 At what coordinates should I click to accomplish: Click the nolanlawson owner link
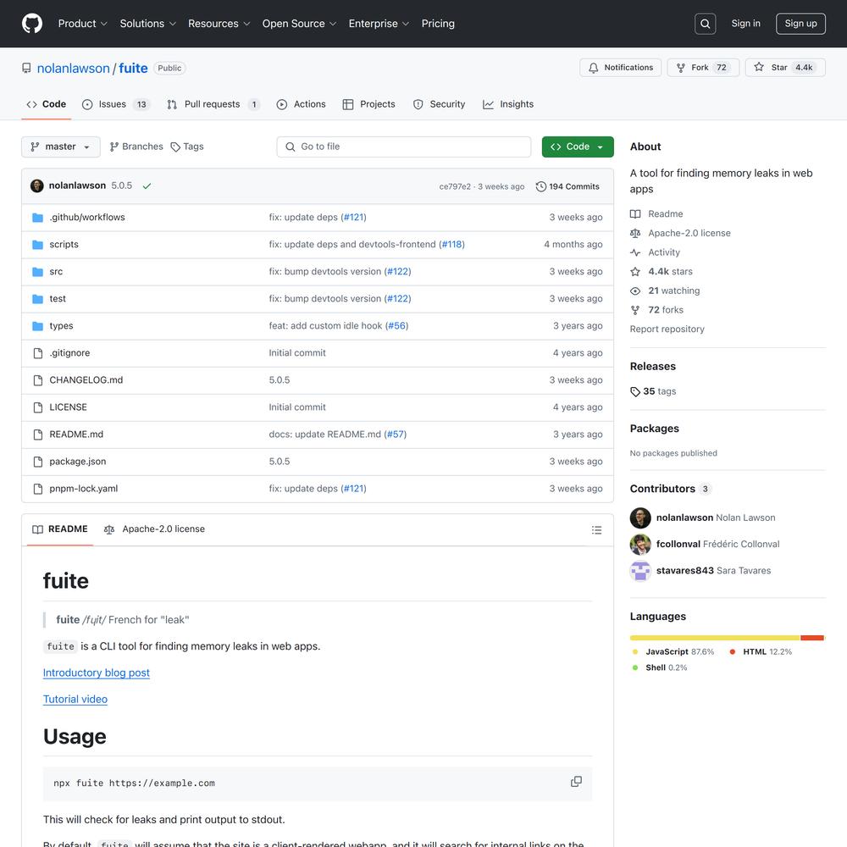tap(73, 68)
